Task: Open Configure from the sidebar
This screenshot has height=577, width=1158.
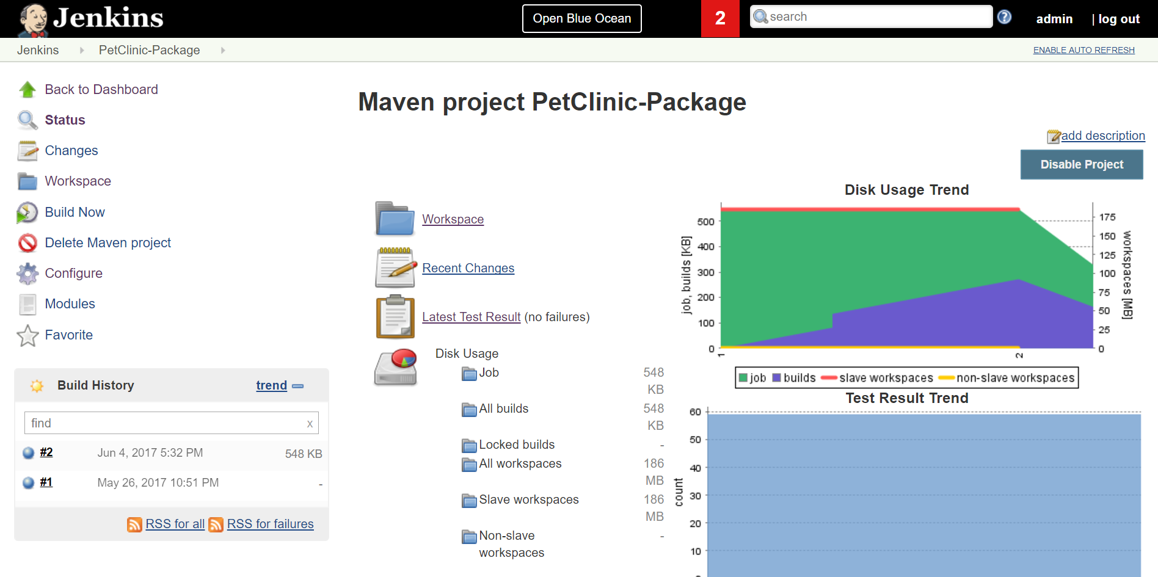Action: (74, 274)
